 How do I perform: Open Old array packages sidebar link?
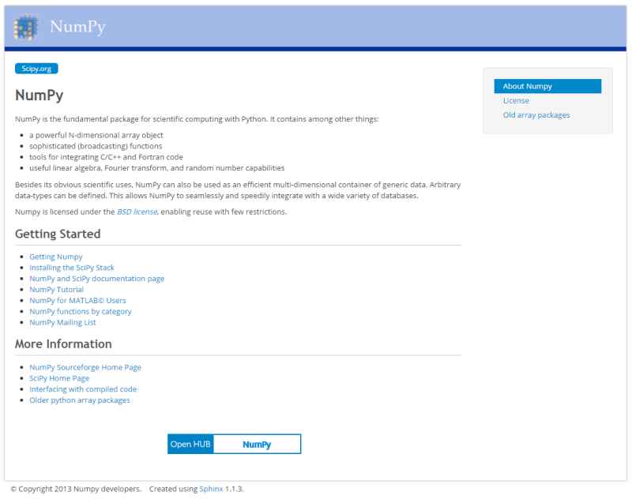tap(536, 115)
